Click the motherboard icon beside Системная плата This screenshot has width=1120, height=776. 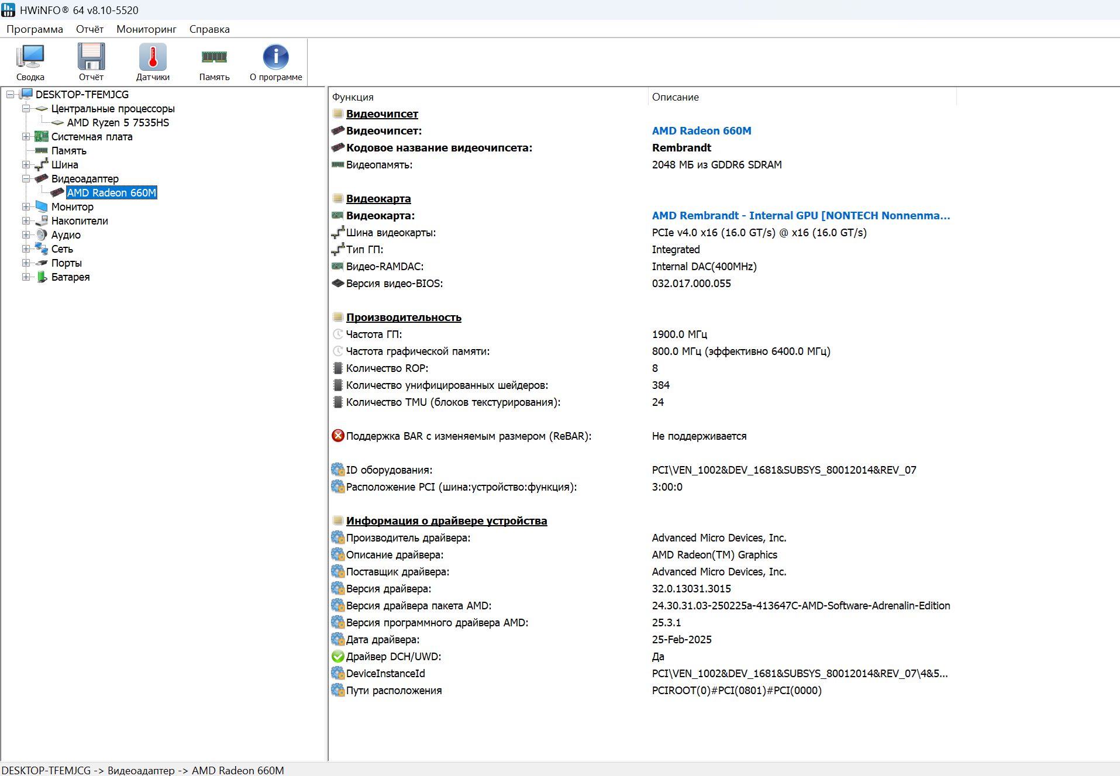[42, 136]
